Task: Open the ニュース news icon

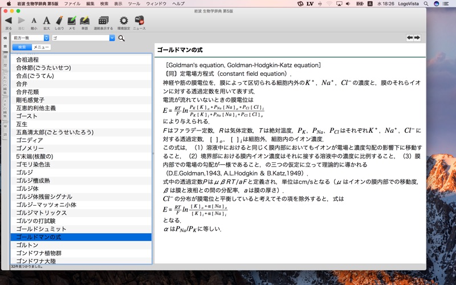Action: (x=139, y=21)
